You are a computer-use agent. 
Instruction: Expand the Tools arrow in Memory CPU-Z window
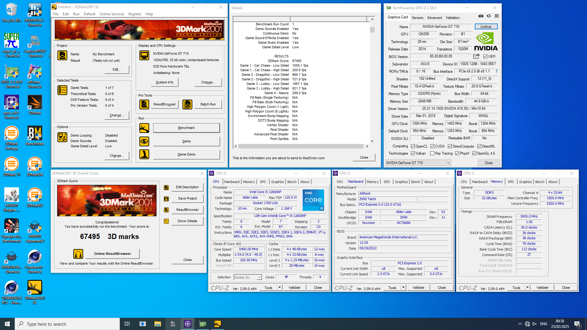[x=527, y=288]
